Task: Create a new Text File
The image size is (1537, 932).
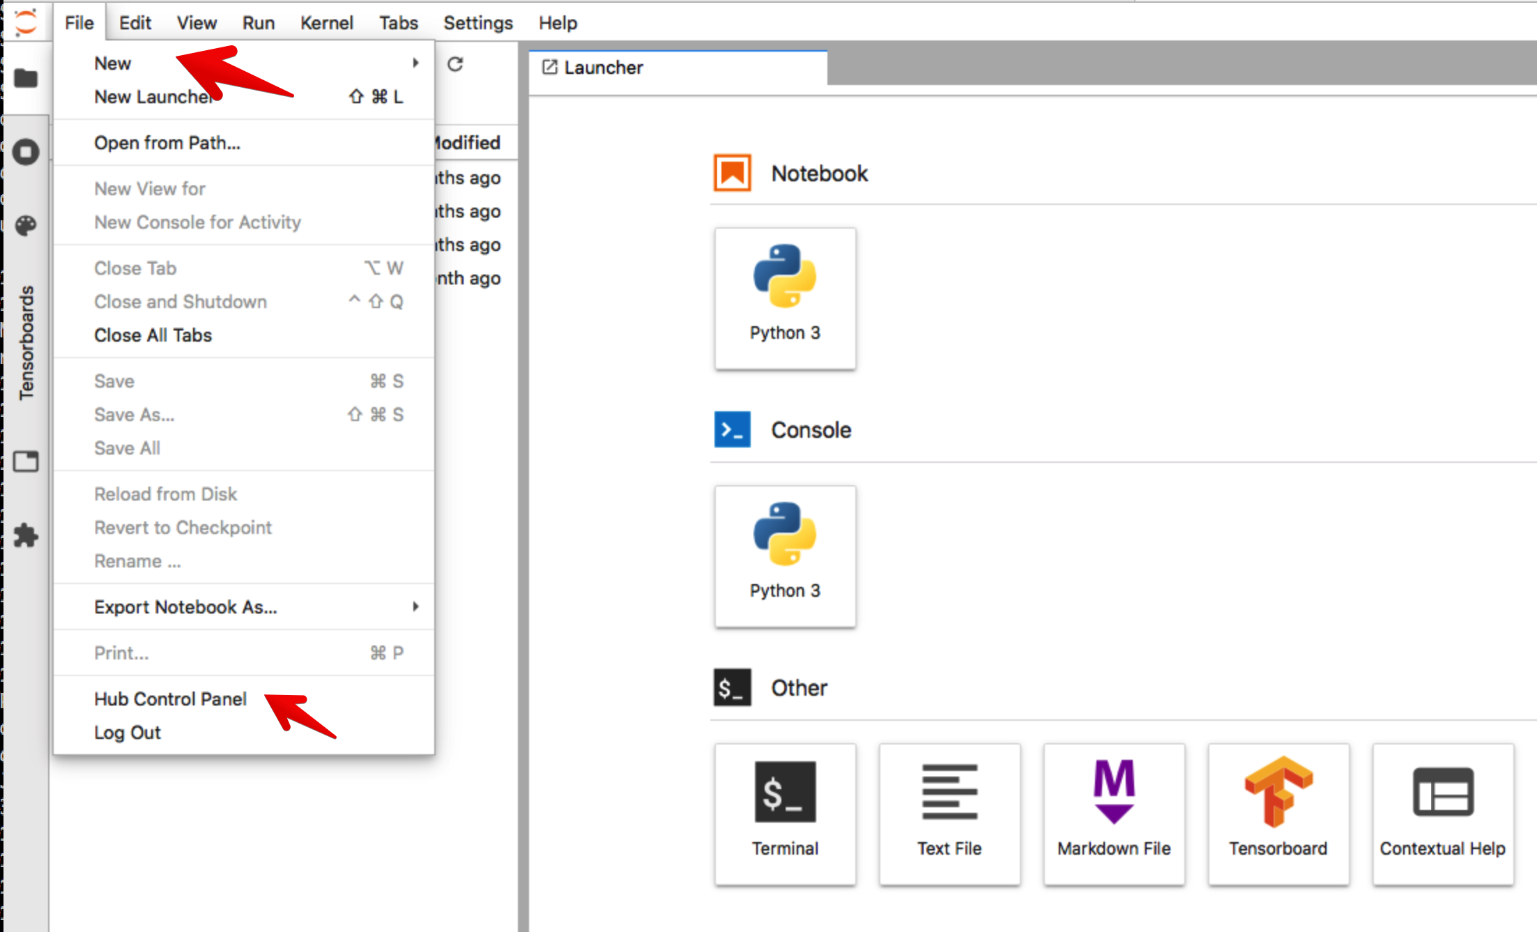Action: coord(949,813)
